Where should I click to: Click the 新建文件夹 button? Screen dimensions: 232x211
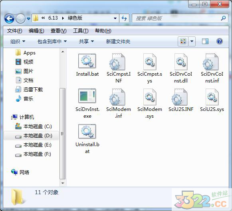(118, 41)
